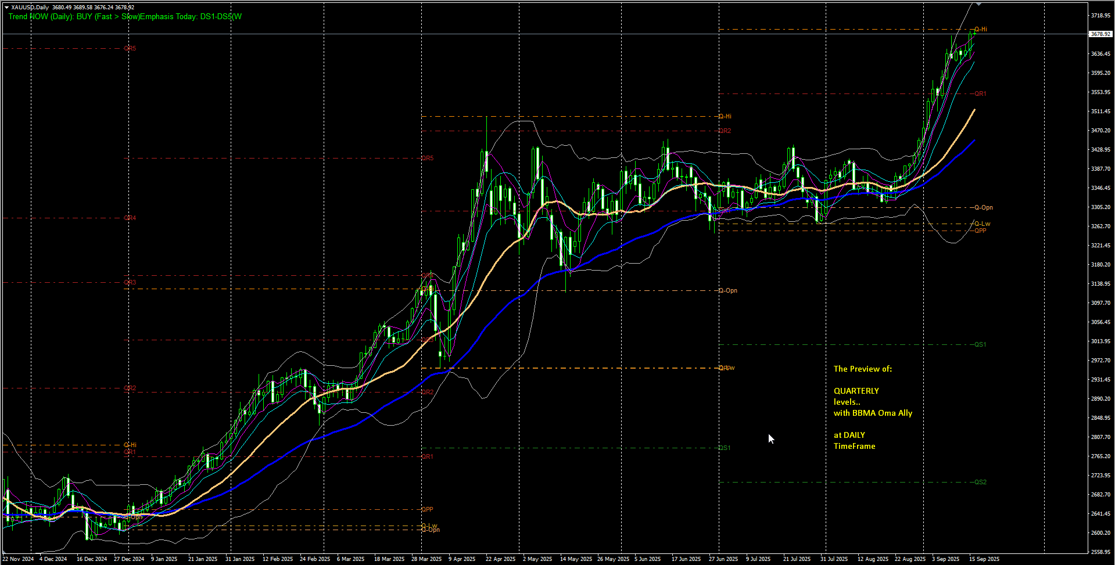Click the QR4 resistance level label
Screen dimensions: 1115x565
pyautogui.click(x=130, y=218)
